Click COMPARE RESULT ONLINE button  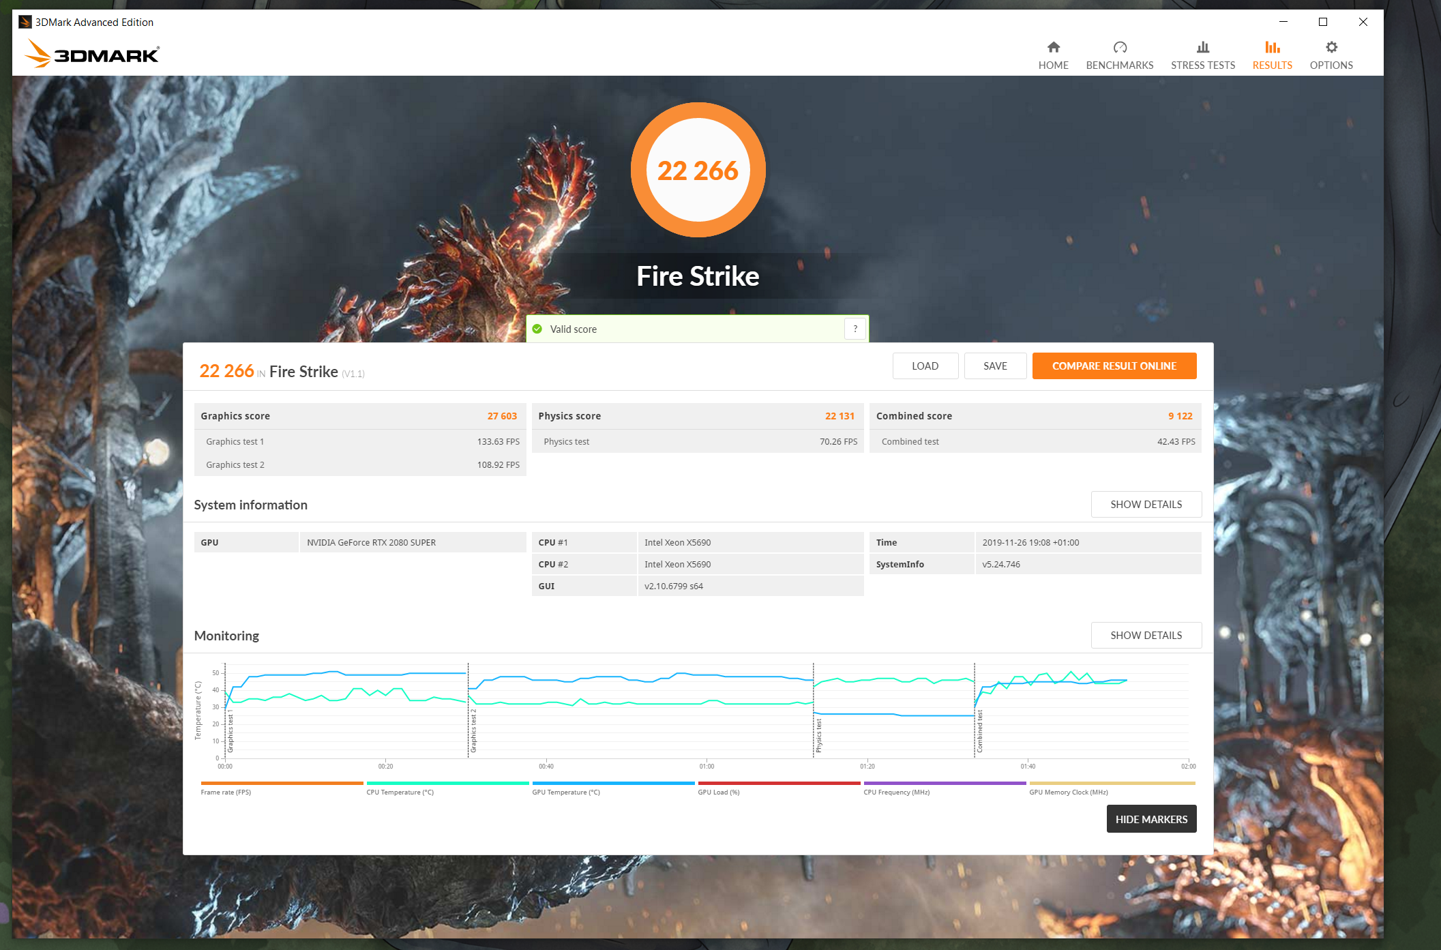(x=1114, y=366)
